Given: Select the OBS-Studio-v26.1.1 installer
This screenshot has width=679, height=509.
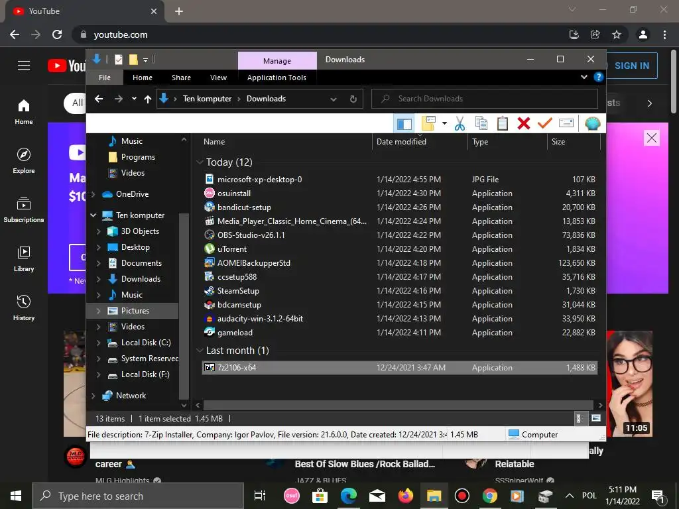Looking at the screenshot, I should [400, 235].
